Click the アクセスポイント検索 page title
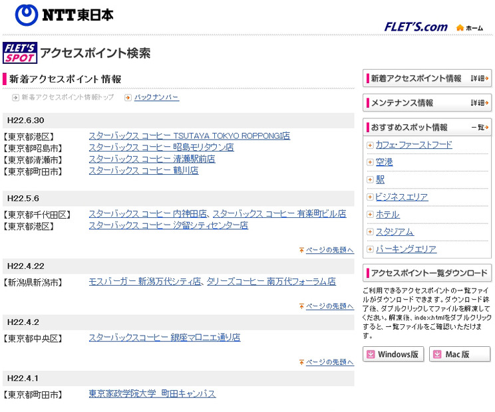The image size is (495, 412). tap(95, 53)
